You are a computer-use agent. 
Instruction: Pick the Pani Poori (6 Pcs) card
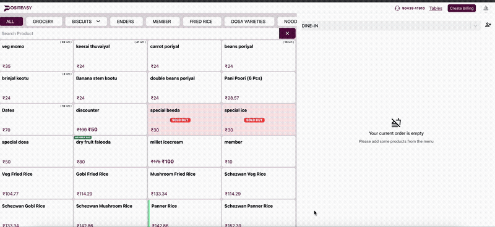click(x=259, y=87)
